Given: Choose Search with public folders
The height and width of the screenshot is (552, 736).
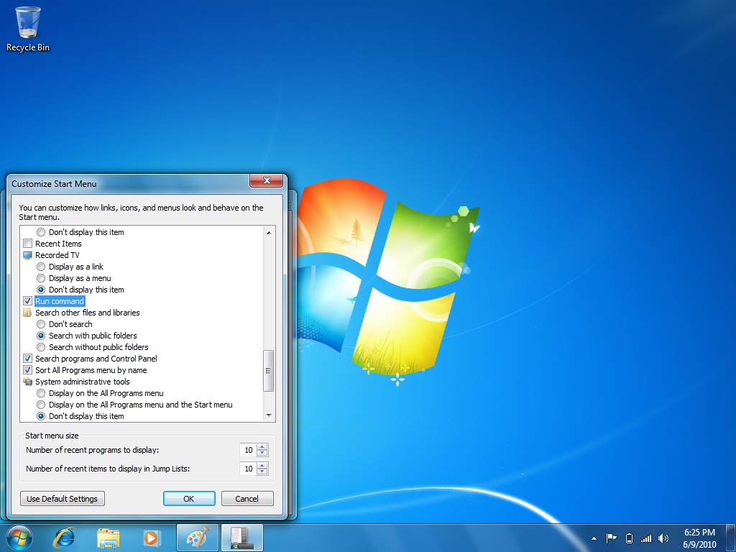Looking at the screenshot, I should point(41,336).
